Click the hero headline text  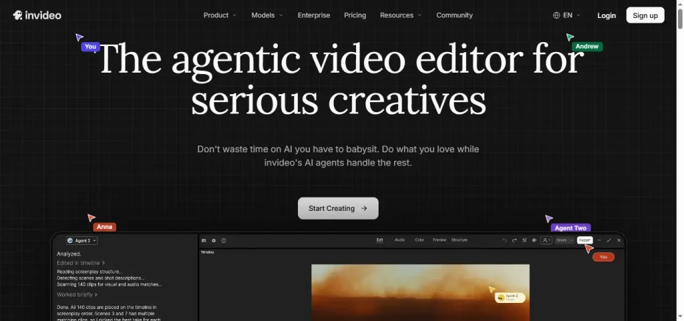[341, 79]
